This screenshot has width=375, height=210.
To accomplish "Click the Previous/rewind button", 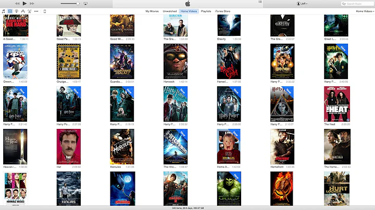I will coord(17,4).
